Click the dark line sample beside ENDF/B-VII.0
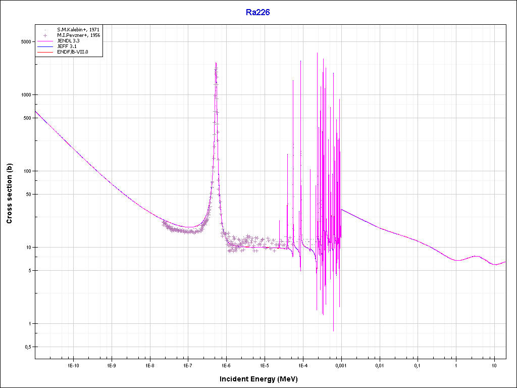 tap(45, 52)
